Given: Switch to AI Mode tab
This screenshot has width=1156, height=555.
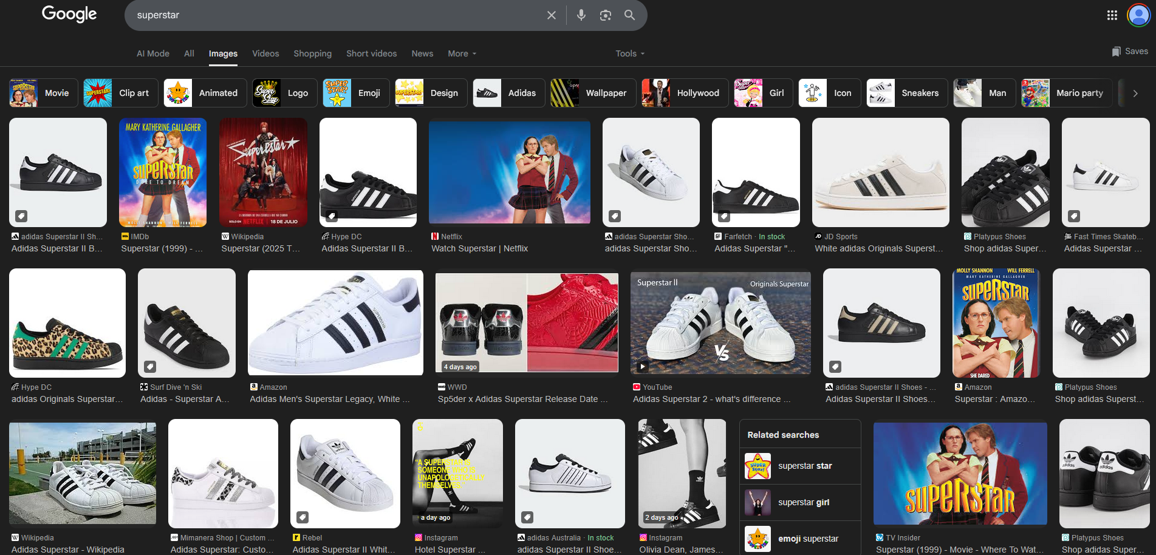Looking at the screenshot, I should click(x=153, y=53).
